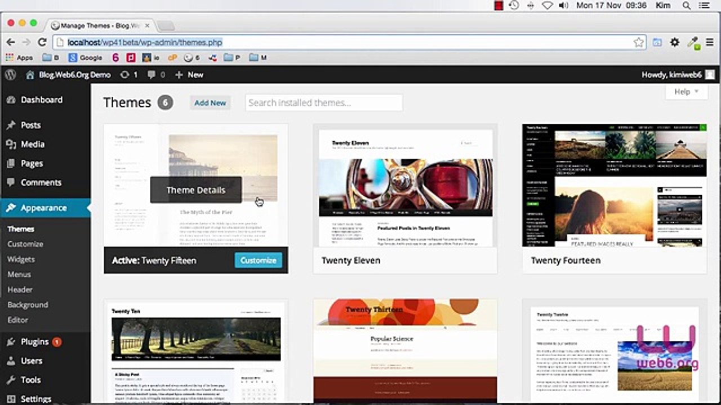Open the Customize submenu item

click(25, 244)
